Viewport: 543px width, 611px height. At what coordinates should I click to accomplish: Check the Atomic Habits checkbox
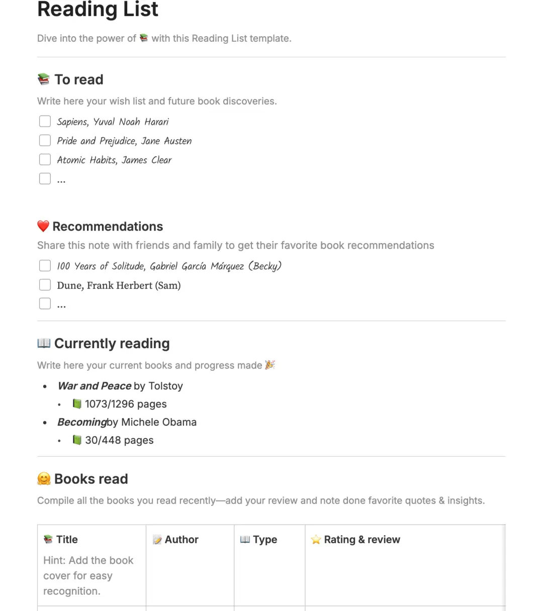click(x=45, y=159)
